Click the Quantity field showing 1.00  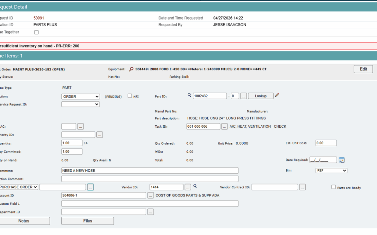[x=72, y=143]
